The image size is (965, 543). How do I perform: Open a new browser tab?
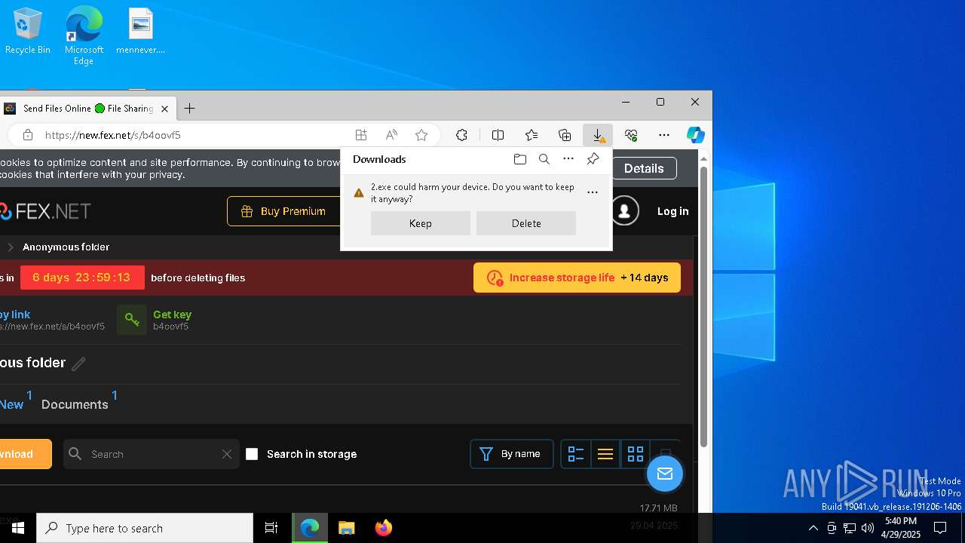(x=190, y=109)
